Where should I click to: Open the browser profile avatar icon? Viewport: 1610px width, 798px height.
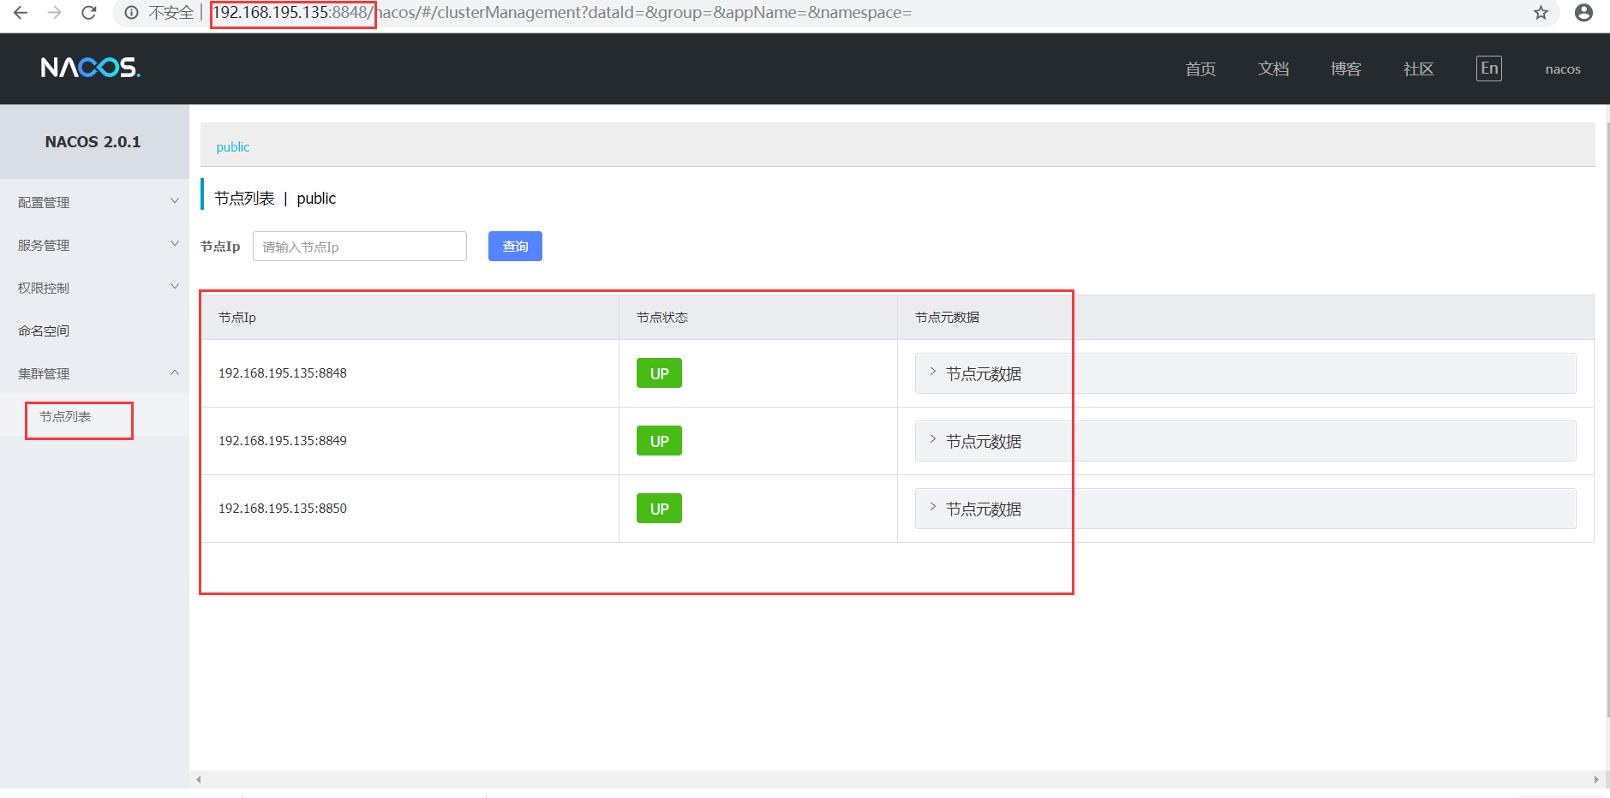point(1583,13)
